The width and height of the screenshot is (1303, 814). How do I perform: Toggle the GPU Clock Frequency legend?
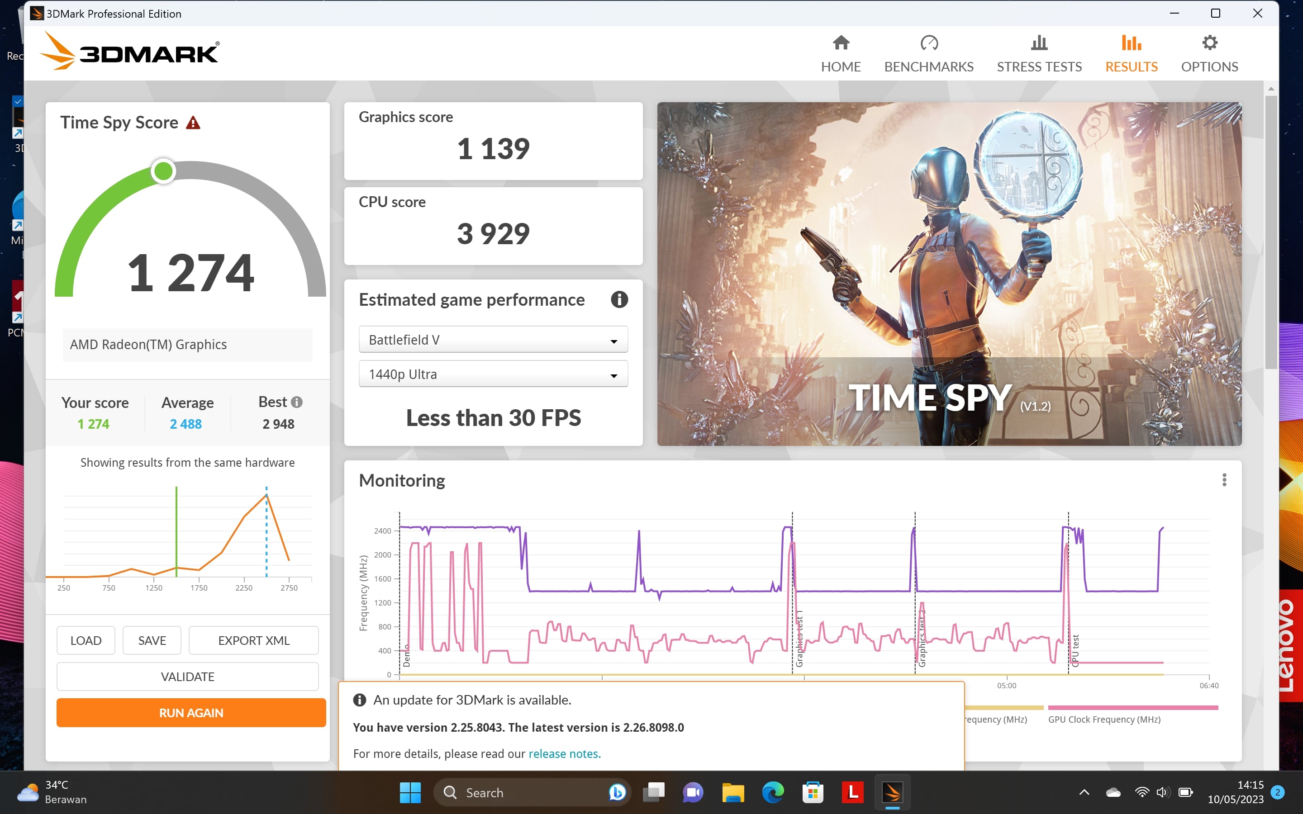click(x=1105, y=719)
